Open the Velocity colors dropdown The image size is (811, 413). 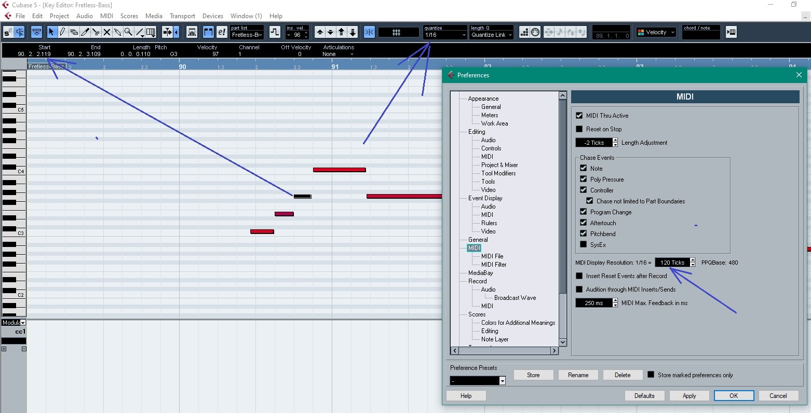pos(656,32)
